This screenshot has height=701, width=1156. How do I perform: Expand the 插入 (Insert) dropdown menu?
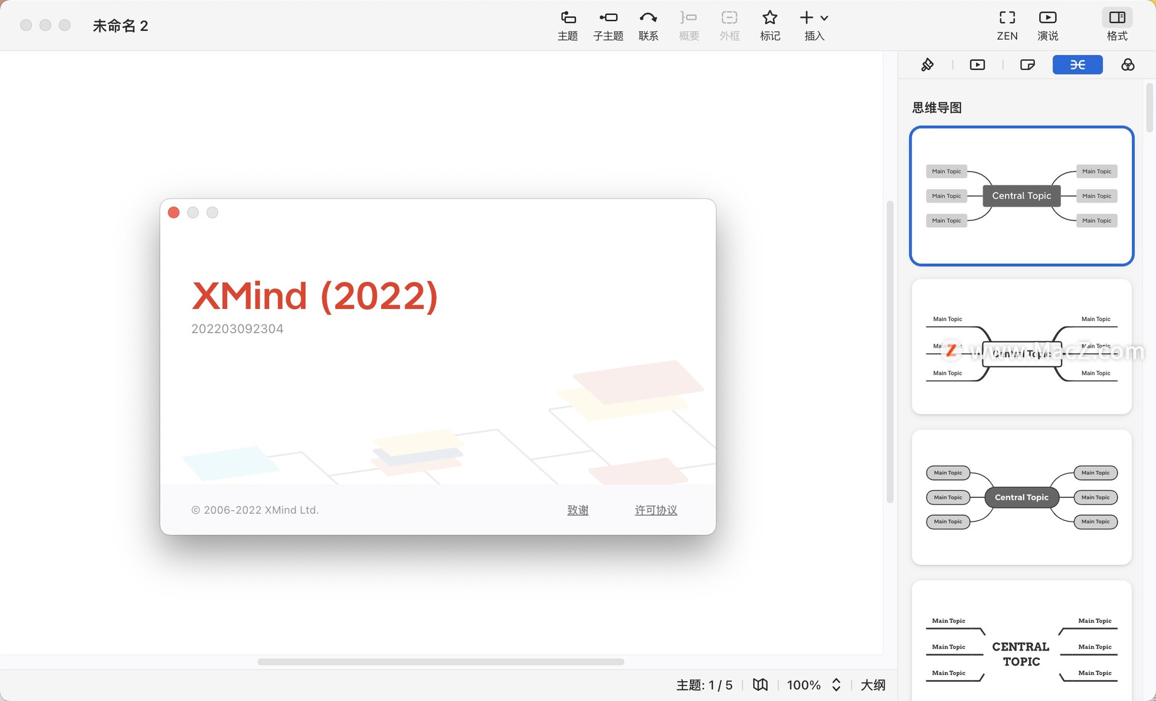pos(822,17)
